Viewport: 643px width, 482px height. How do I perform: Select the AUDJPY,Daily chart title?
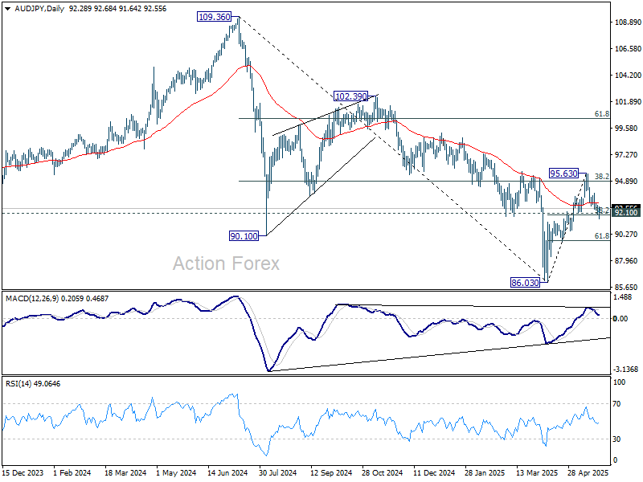tap(39, 9)
